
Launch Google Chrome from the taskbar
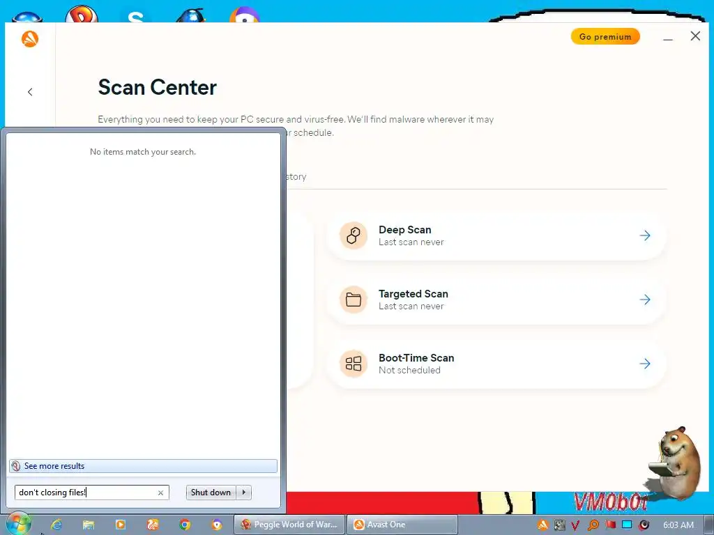pyautogui.click(x=184, y=525)
